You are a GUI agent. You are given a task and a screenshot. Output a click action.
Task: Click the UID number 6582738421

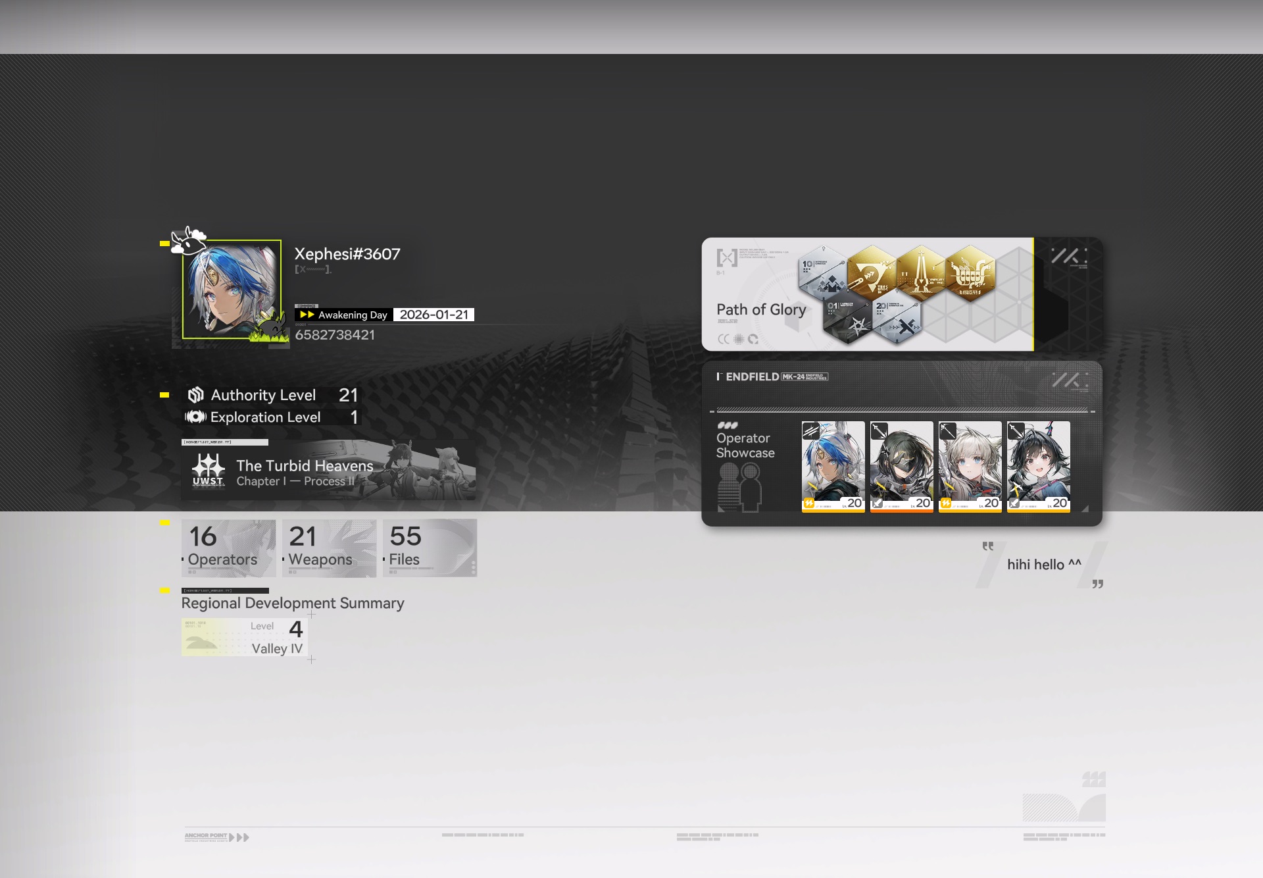tap(335, 335)
